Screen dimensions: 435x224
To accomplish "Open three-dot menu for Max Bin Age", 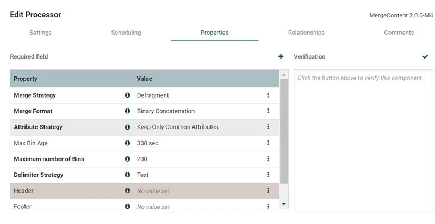I will tap(268, 143).
